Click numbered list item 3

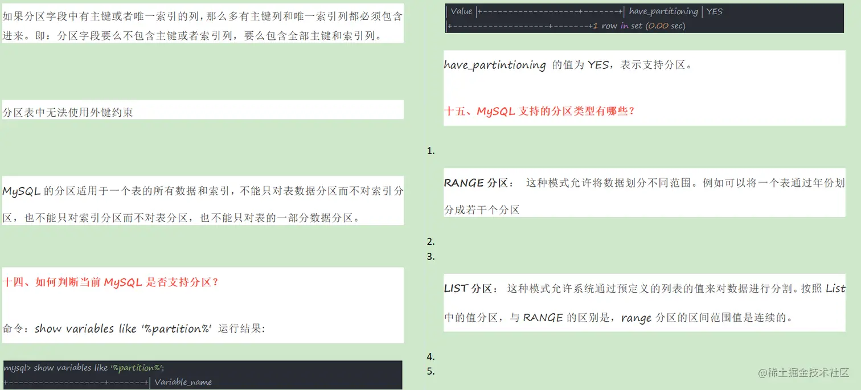coord(431,256)
